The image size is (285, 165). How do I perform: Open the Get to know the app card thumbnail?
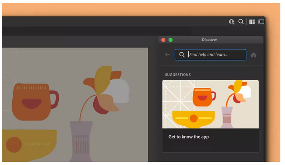[x=211, y=104]
